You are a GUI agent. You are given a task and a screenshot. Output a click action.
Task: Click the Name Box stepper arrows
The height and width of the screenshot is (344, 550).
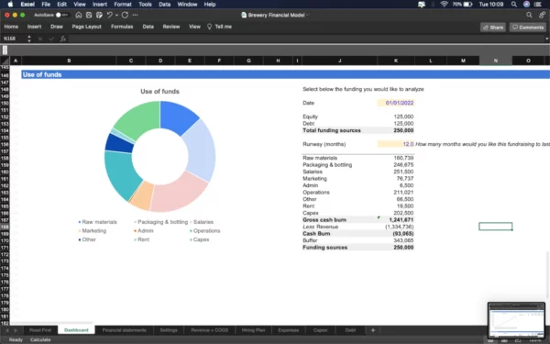[x=29, y=39]
